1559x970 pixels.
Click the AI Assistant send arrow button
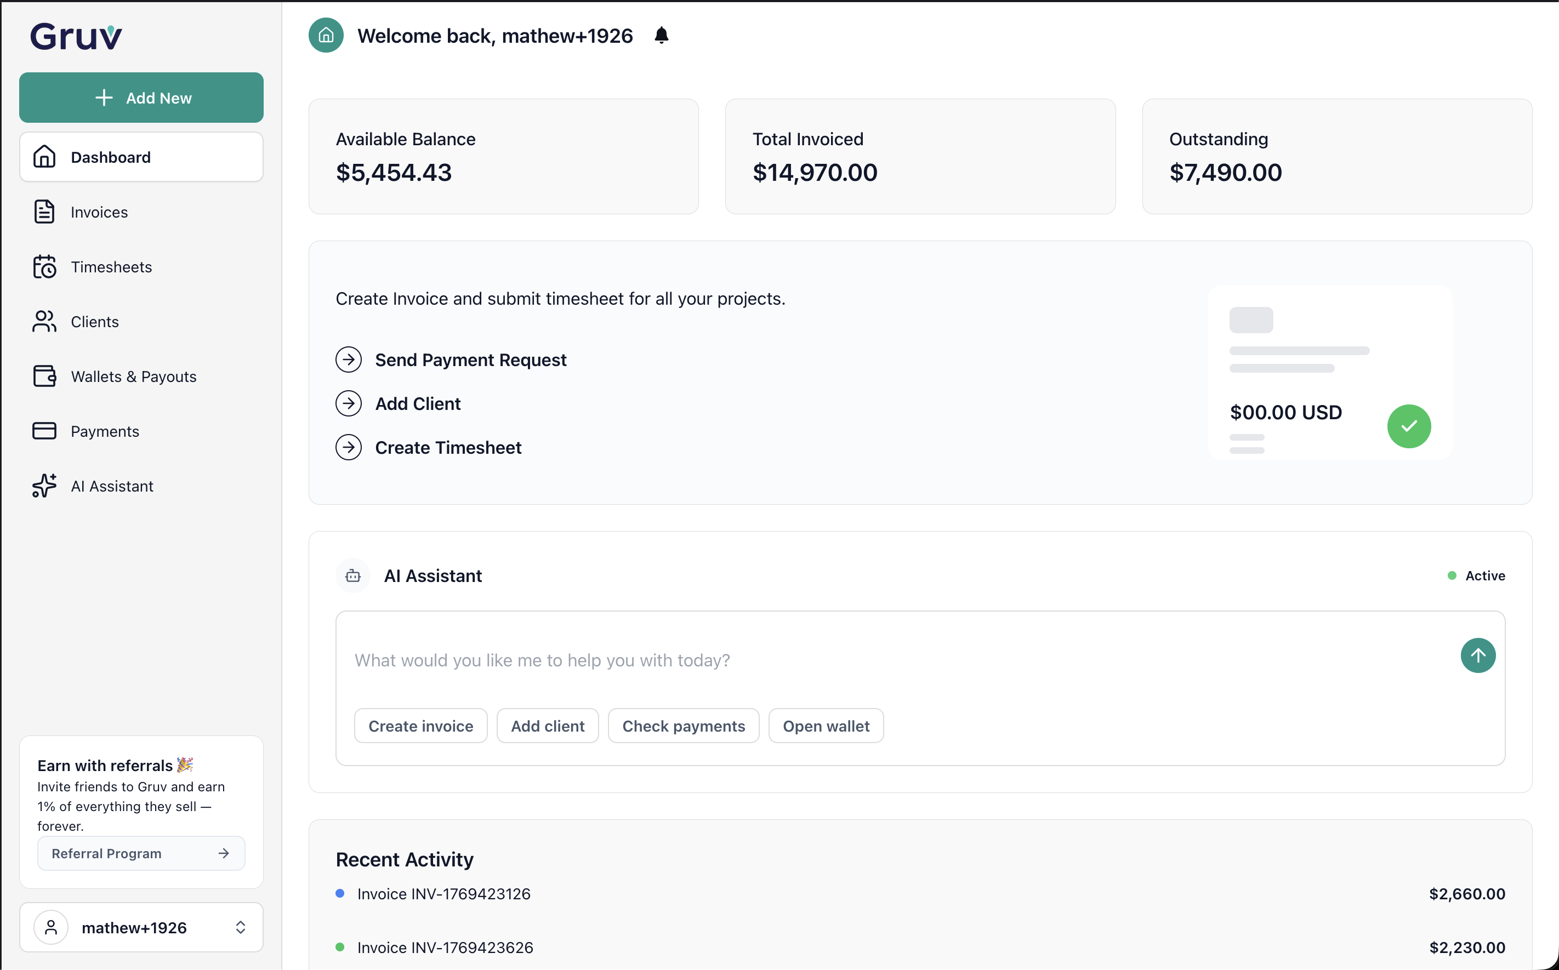coord(1477,655)
